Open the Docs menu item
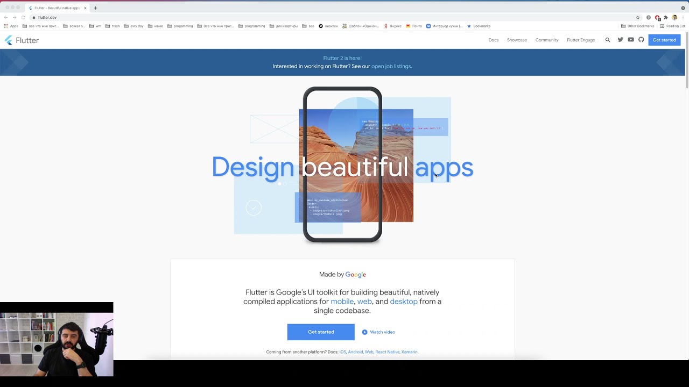 (494, 40)
